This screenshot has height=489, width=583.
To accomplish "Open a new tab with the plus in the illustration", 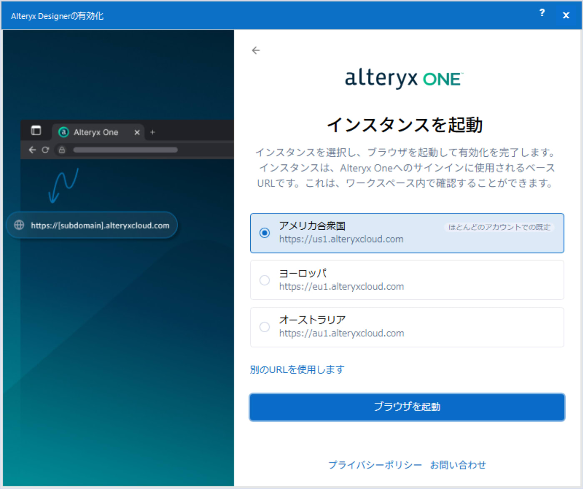I will (x=152, y=132).
